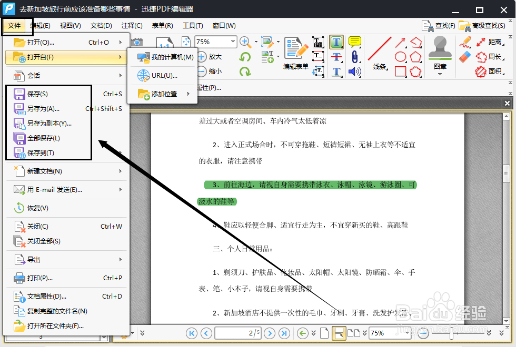The height and width of the screenshot is (347, 516).
Task: Open the bottom zoom 75% dropdown
Action: (x=408, y=333)
